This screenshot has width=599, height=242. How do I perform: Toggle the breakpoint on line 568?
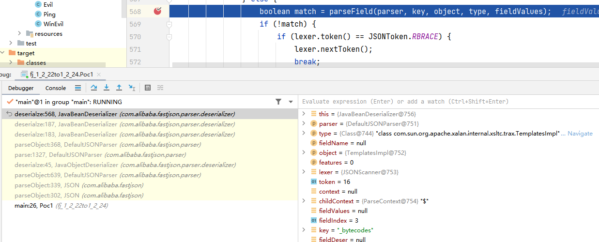157,11
